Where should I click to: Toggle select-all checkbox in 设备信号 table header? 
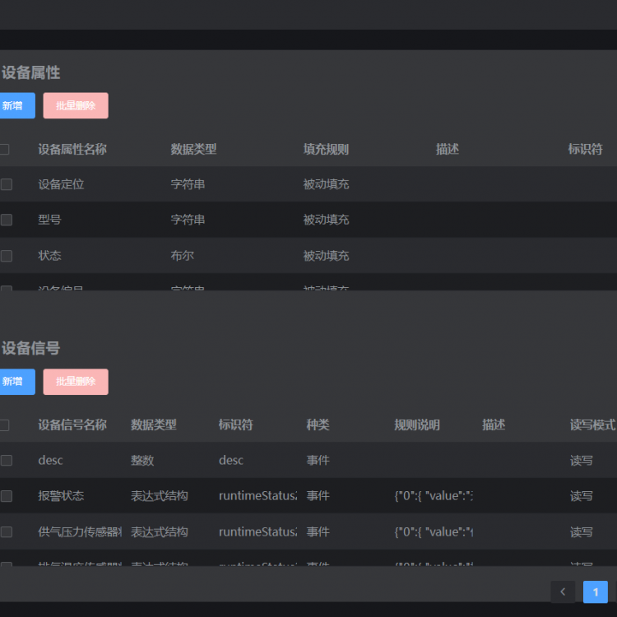pos(5,425)
